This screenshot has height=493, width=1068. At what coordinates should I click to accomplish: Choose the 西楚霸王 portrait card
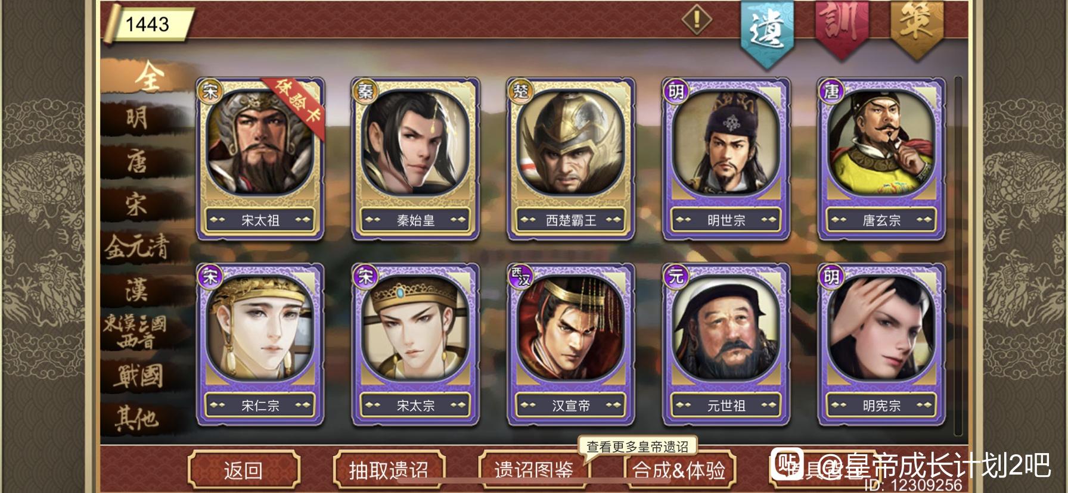(571, 159)
